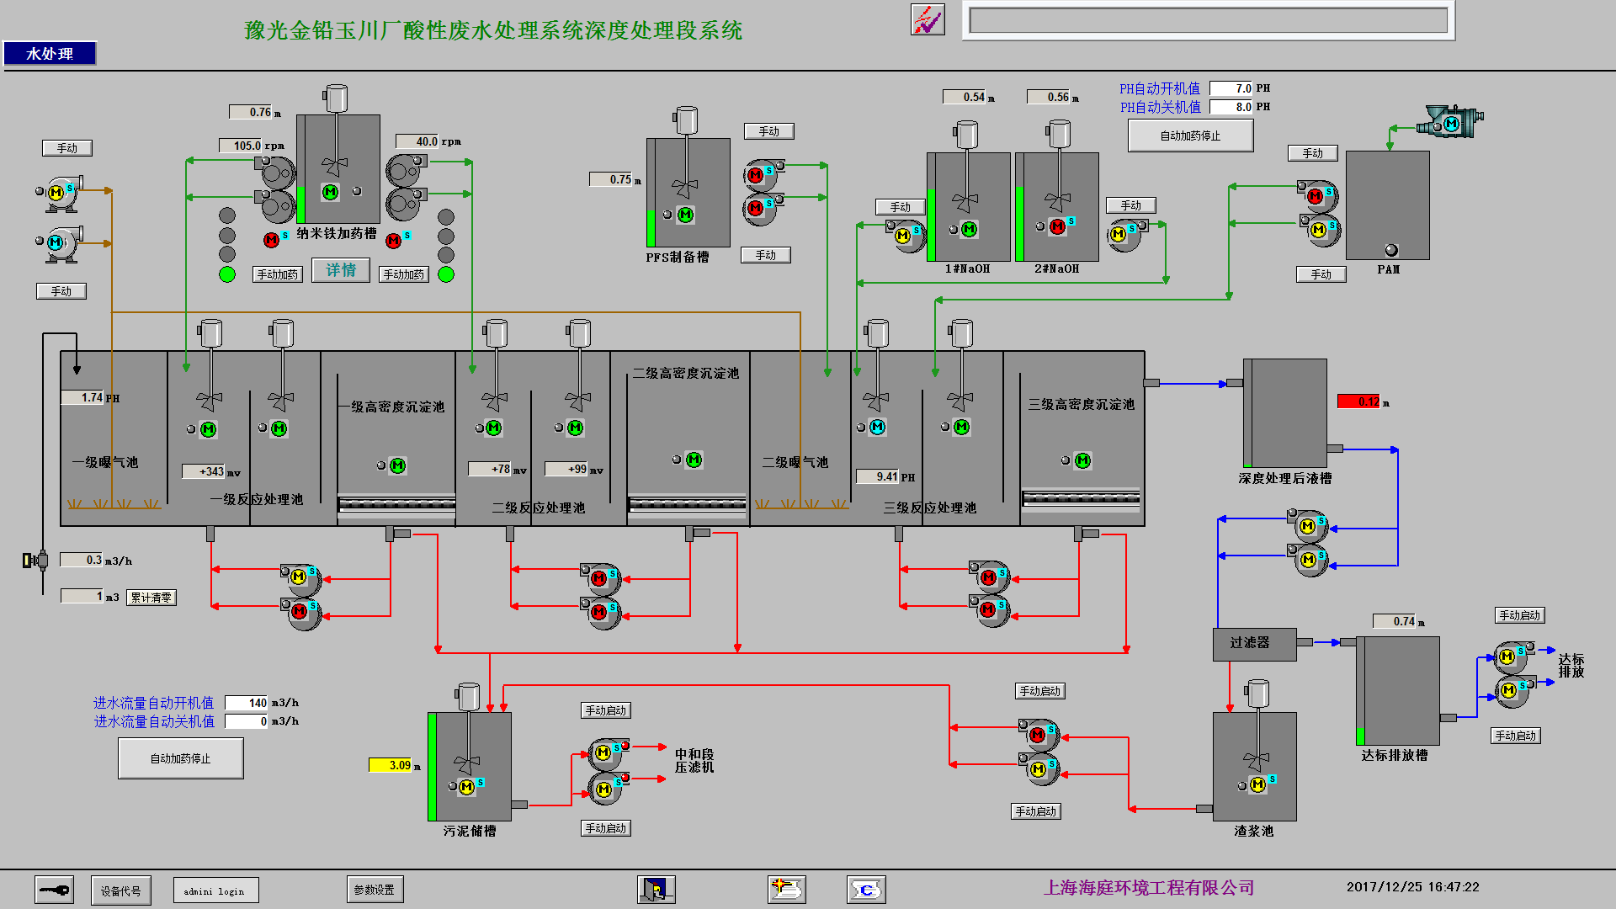The height and width of the screenshot is (909, 1616).
Task: Open the alarm icon beside message bar
Action: 928,19
